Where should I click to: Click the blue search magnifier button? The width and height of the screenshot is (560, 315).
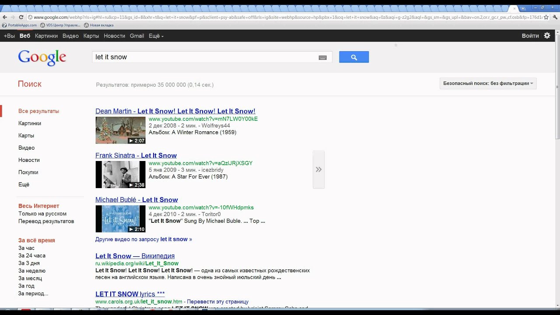pos(354,57)
